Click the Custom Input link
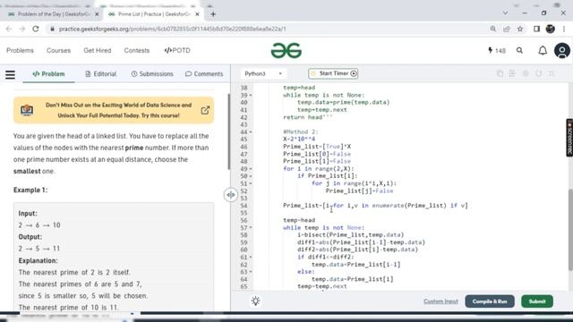 click(x=440, y=301)
